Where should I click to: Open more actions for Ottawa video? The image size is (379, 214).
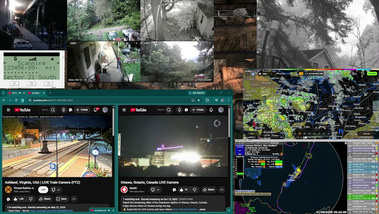(222, 190)
